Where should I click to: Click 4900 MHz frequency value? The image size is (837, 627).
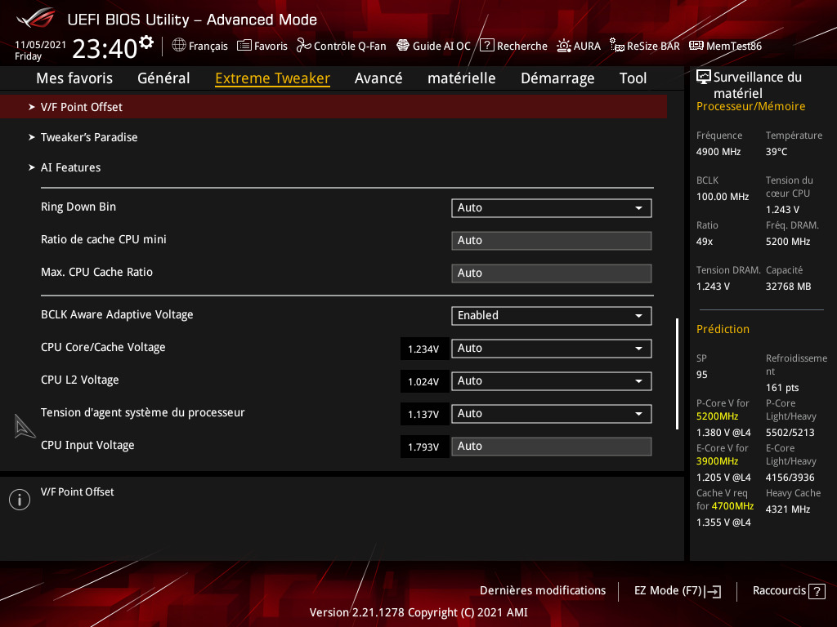[x=718, y=152]
